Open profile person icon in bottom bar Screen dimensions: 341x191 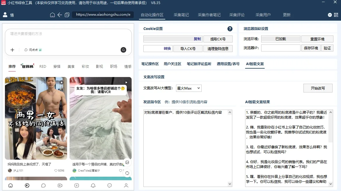click(x=126, y=185)
